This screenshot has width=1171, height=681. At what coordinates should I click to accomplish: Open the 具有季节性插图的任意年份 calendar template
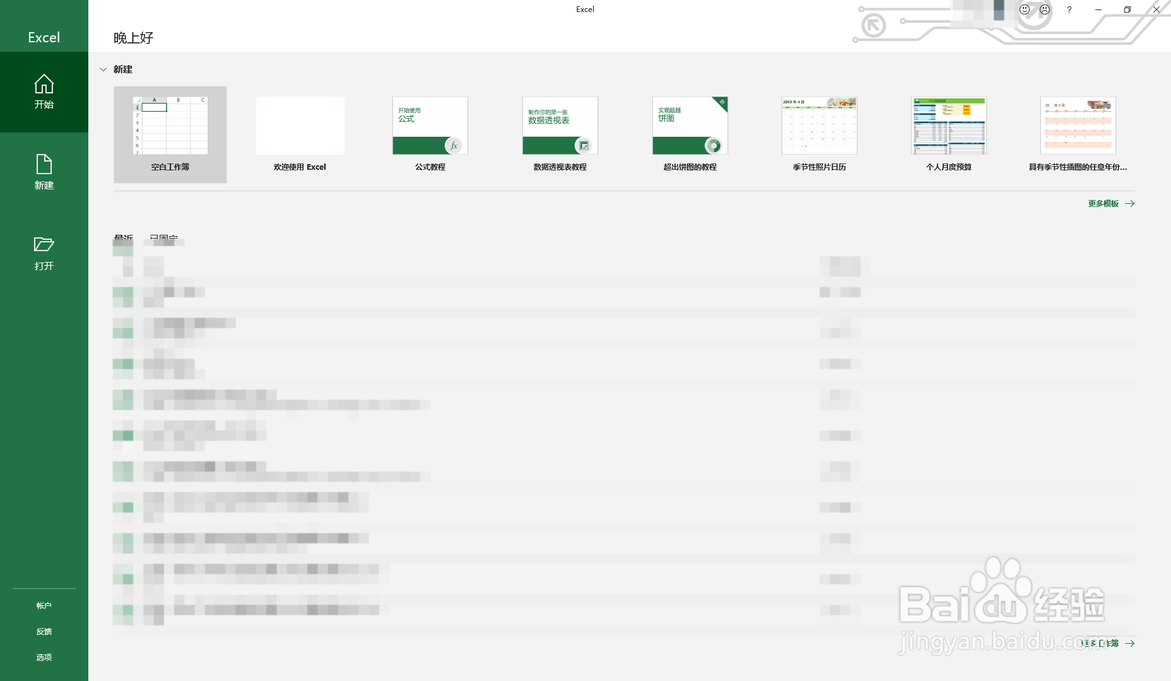(1078, 134)
